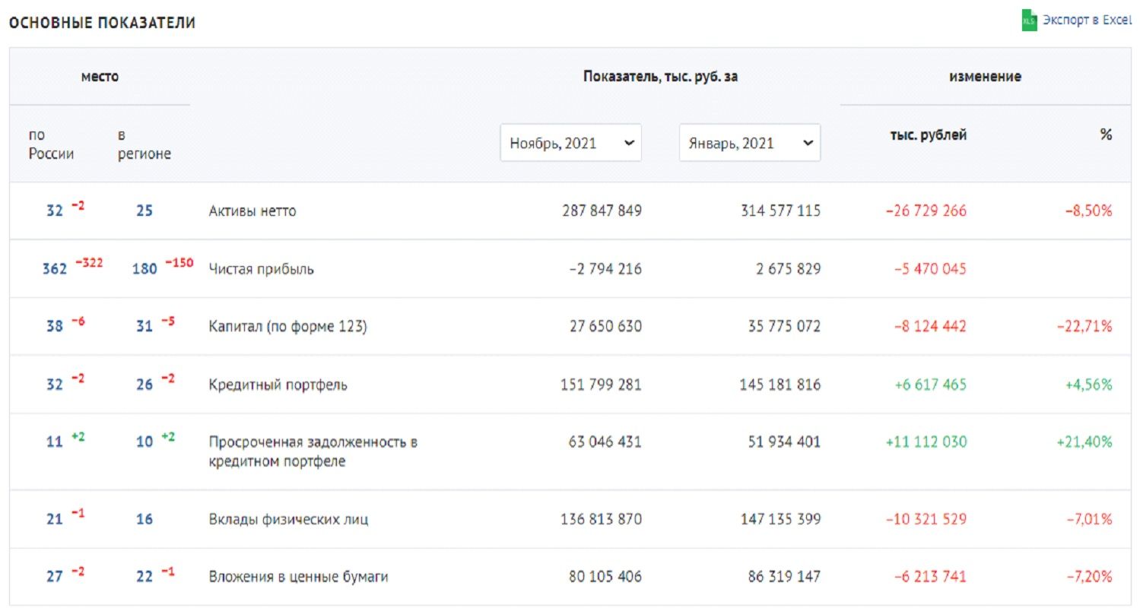The image size is (1140, 611).
Task: Click the по России column header
Action: coord(51,144)
